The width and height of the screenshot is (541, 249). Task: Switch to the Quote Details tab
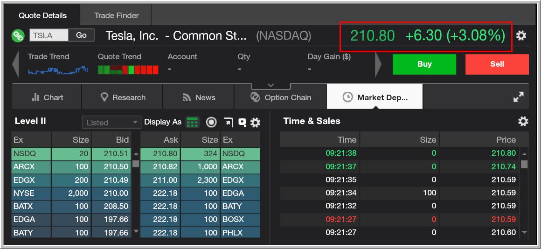click(x=42, y=15)
